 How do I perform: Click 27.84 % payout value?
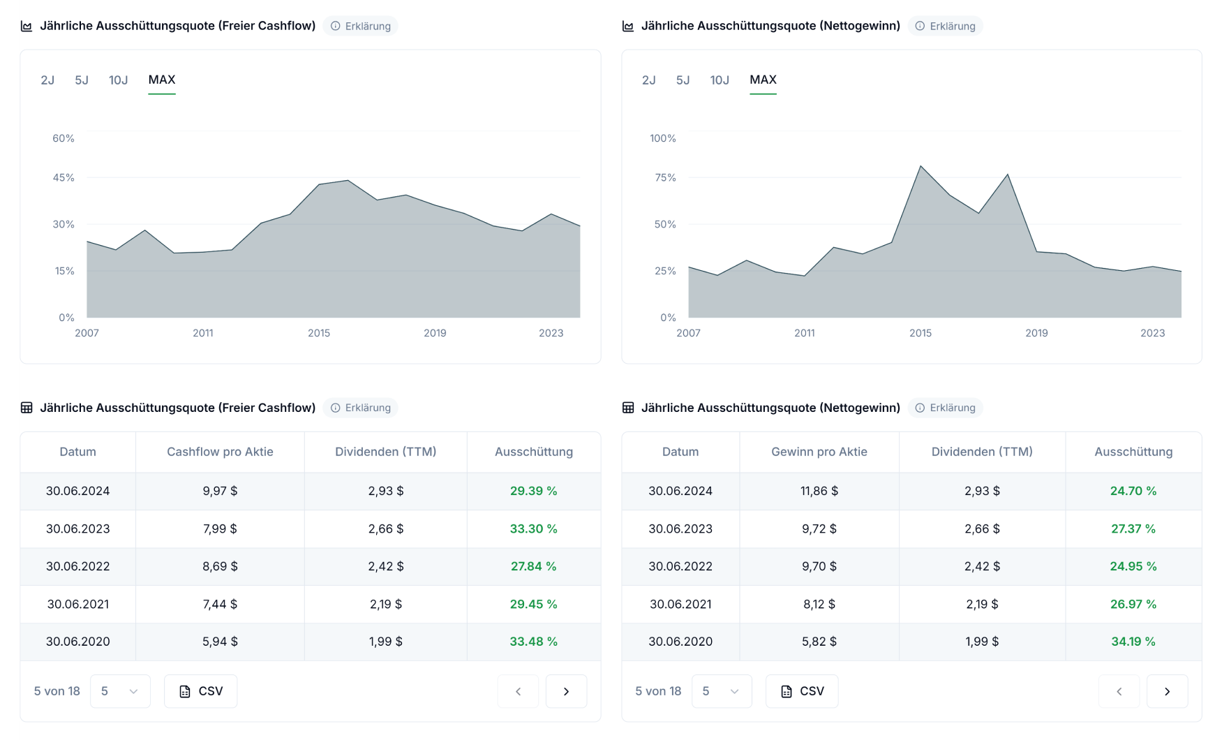pyautogui.click(x=533, y=566)
